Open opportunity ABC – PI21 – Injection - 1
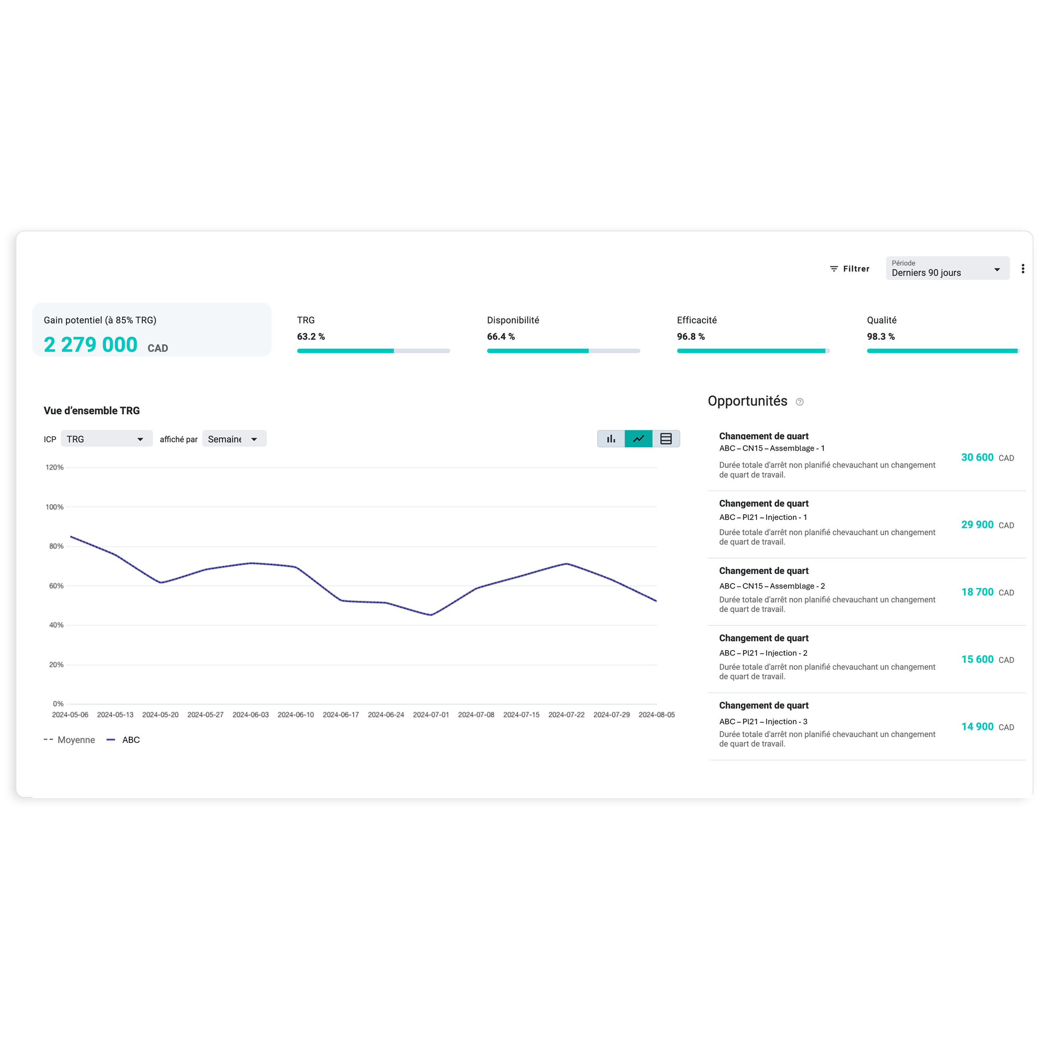 [x=867, y=525]
